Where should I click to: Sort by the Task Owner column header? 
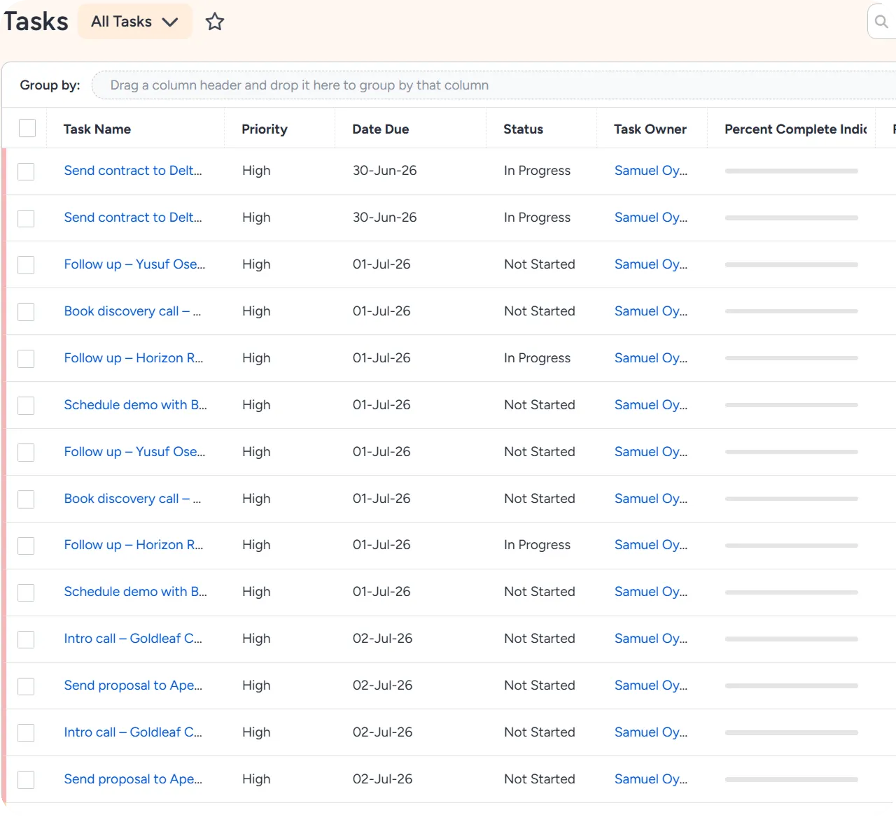650,129
